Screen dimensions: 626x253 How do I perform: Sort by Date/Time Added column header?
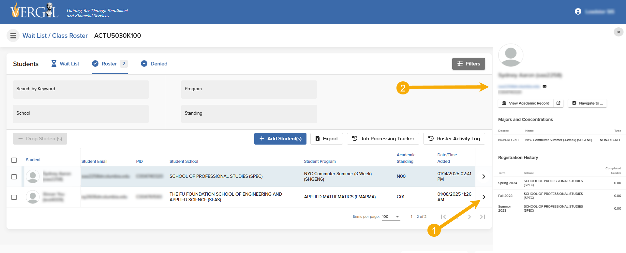pos(447,158)
